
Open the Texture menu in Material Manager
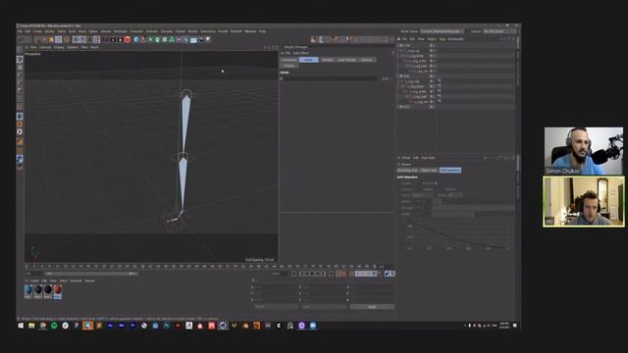tap(89, 280)
